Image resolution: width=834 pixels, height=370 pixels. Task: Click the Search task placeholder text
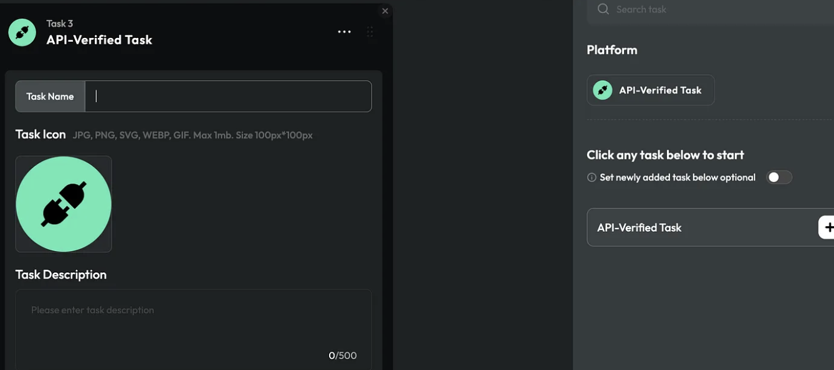pos(641,9)
